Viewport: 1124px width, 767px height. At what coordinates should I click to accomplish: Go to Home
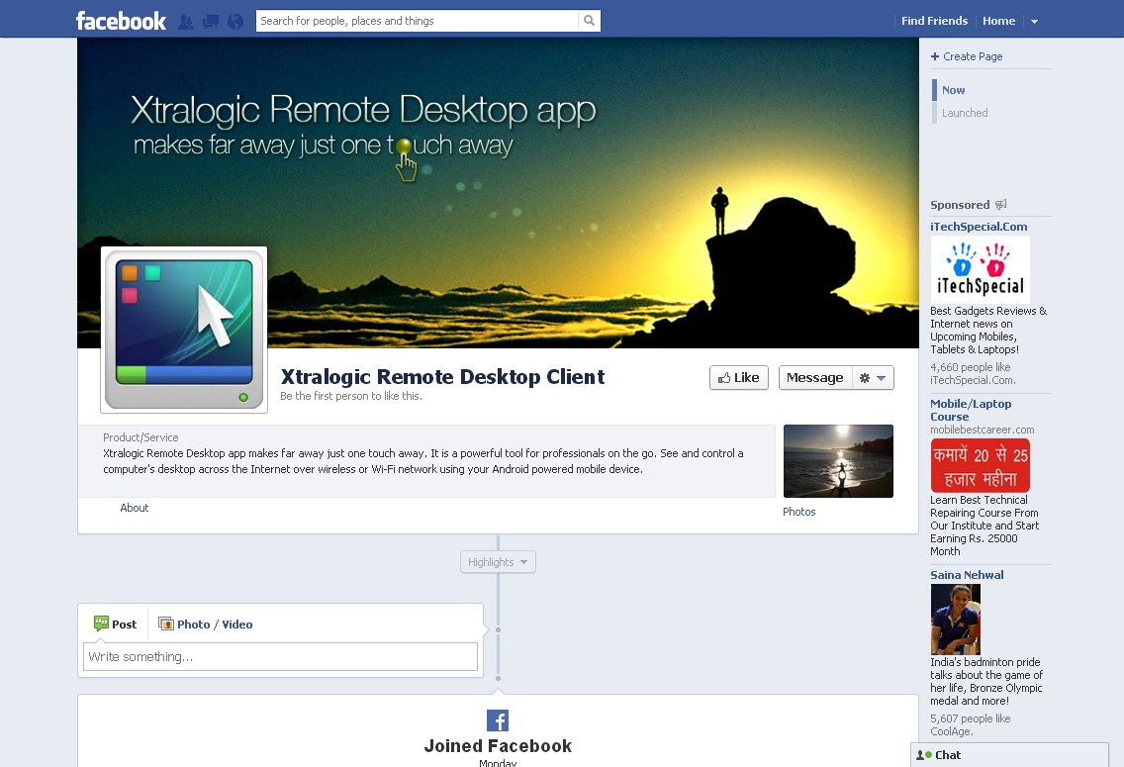click(x=998, y=21)
